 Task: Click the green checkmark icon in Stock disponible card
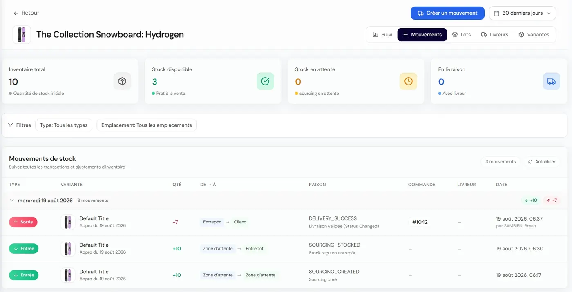click(265, 81)
